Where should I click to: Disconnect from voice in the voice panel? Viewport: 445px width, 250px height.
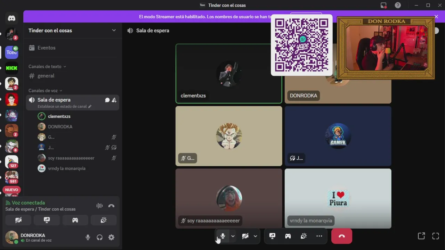point(111,206)
